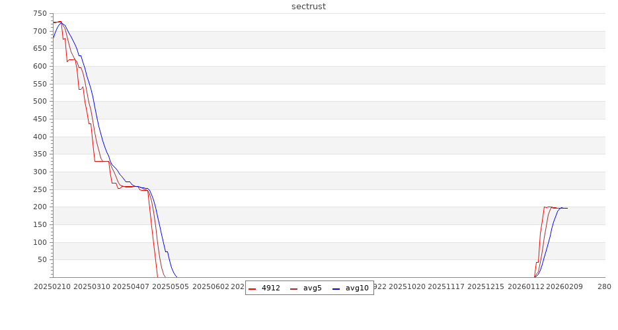
Task: Click the 500 y-axis tick label
Action: (39, 102)
